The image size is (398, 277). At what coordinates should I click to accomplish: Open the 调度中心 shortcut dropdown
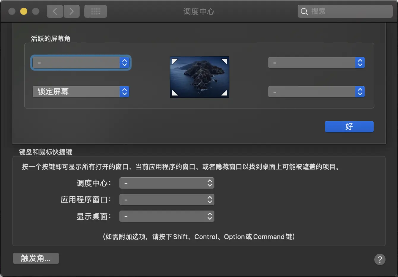pyautogui.click(x=167, y=183)
